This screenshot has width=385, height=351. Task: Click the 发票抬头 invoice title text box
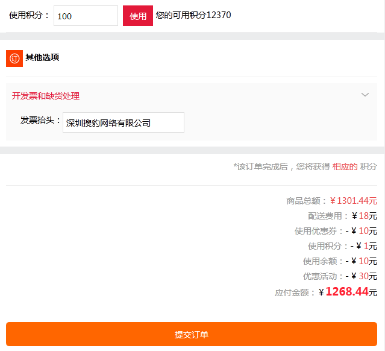click(x=124, y=122)
